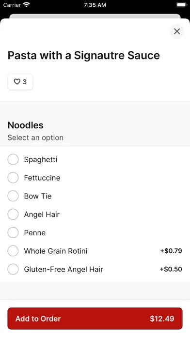Image resolution: width=190 pixels, height=337 pixels.
Task: Click the Add to Order button
Action: point(95,319)
